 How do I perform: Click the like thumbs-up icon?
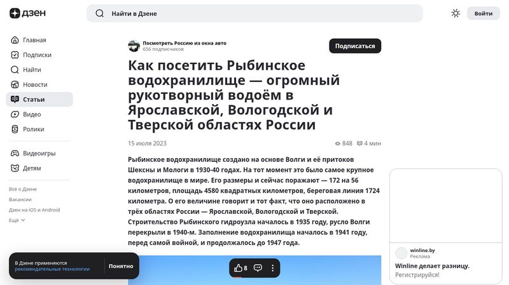tap(239, 268)
